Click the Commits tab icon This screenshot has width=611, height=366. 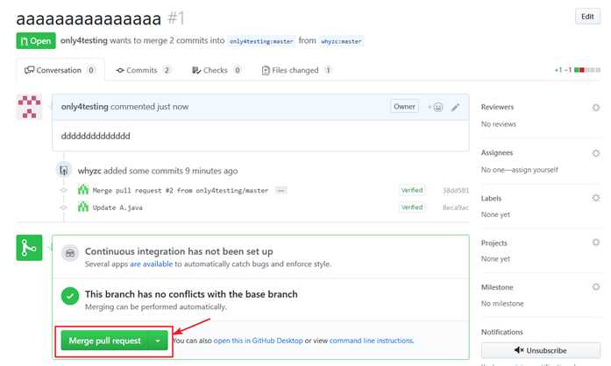pyautogui.click(x=120, y=70)
